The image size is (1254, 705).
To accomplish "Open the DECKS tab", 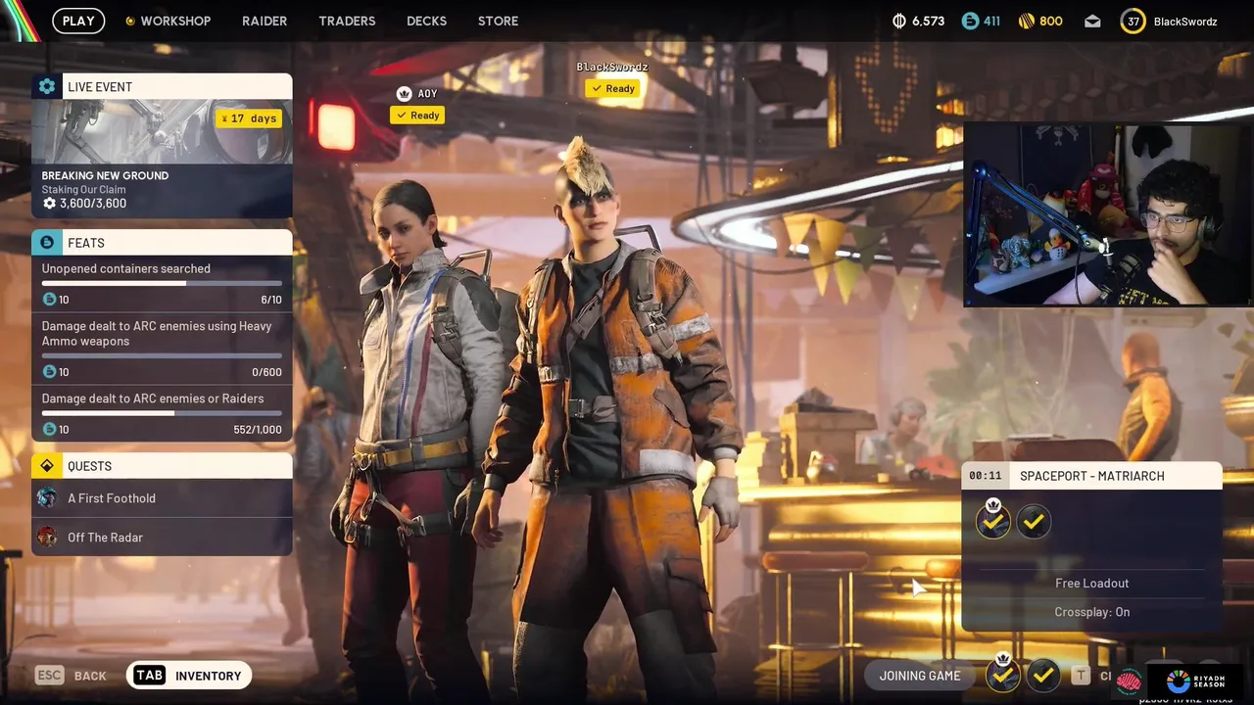I will coord(426,21).
